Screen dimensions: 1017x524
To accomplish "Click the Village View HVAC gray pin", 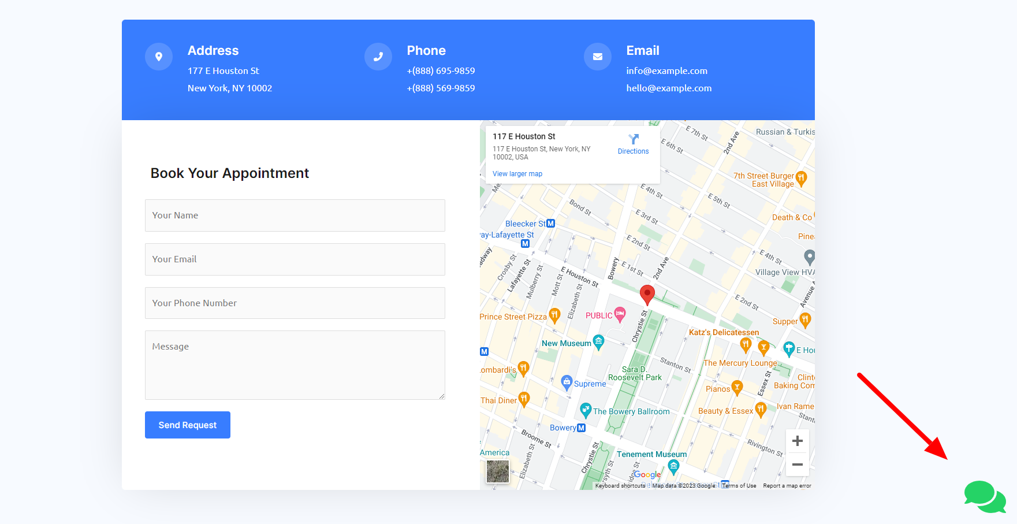I will coord(810,257).
